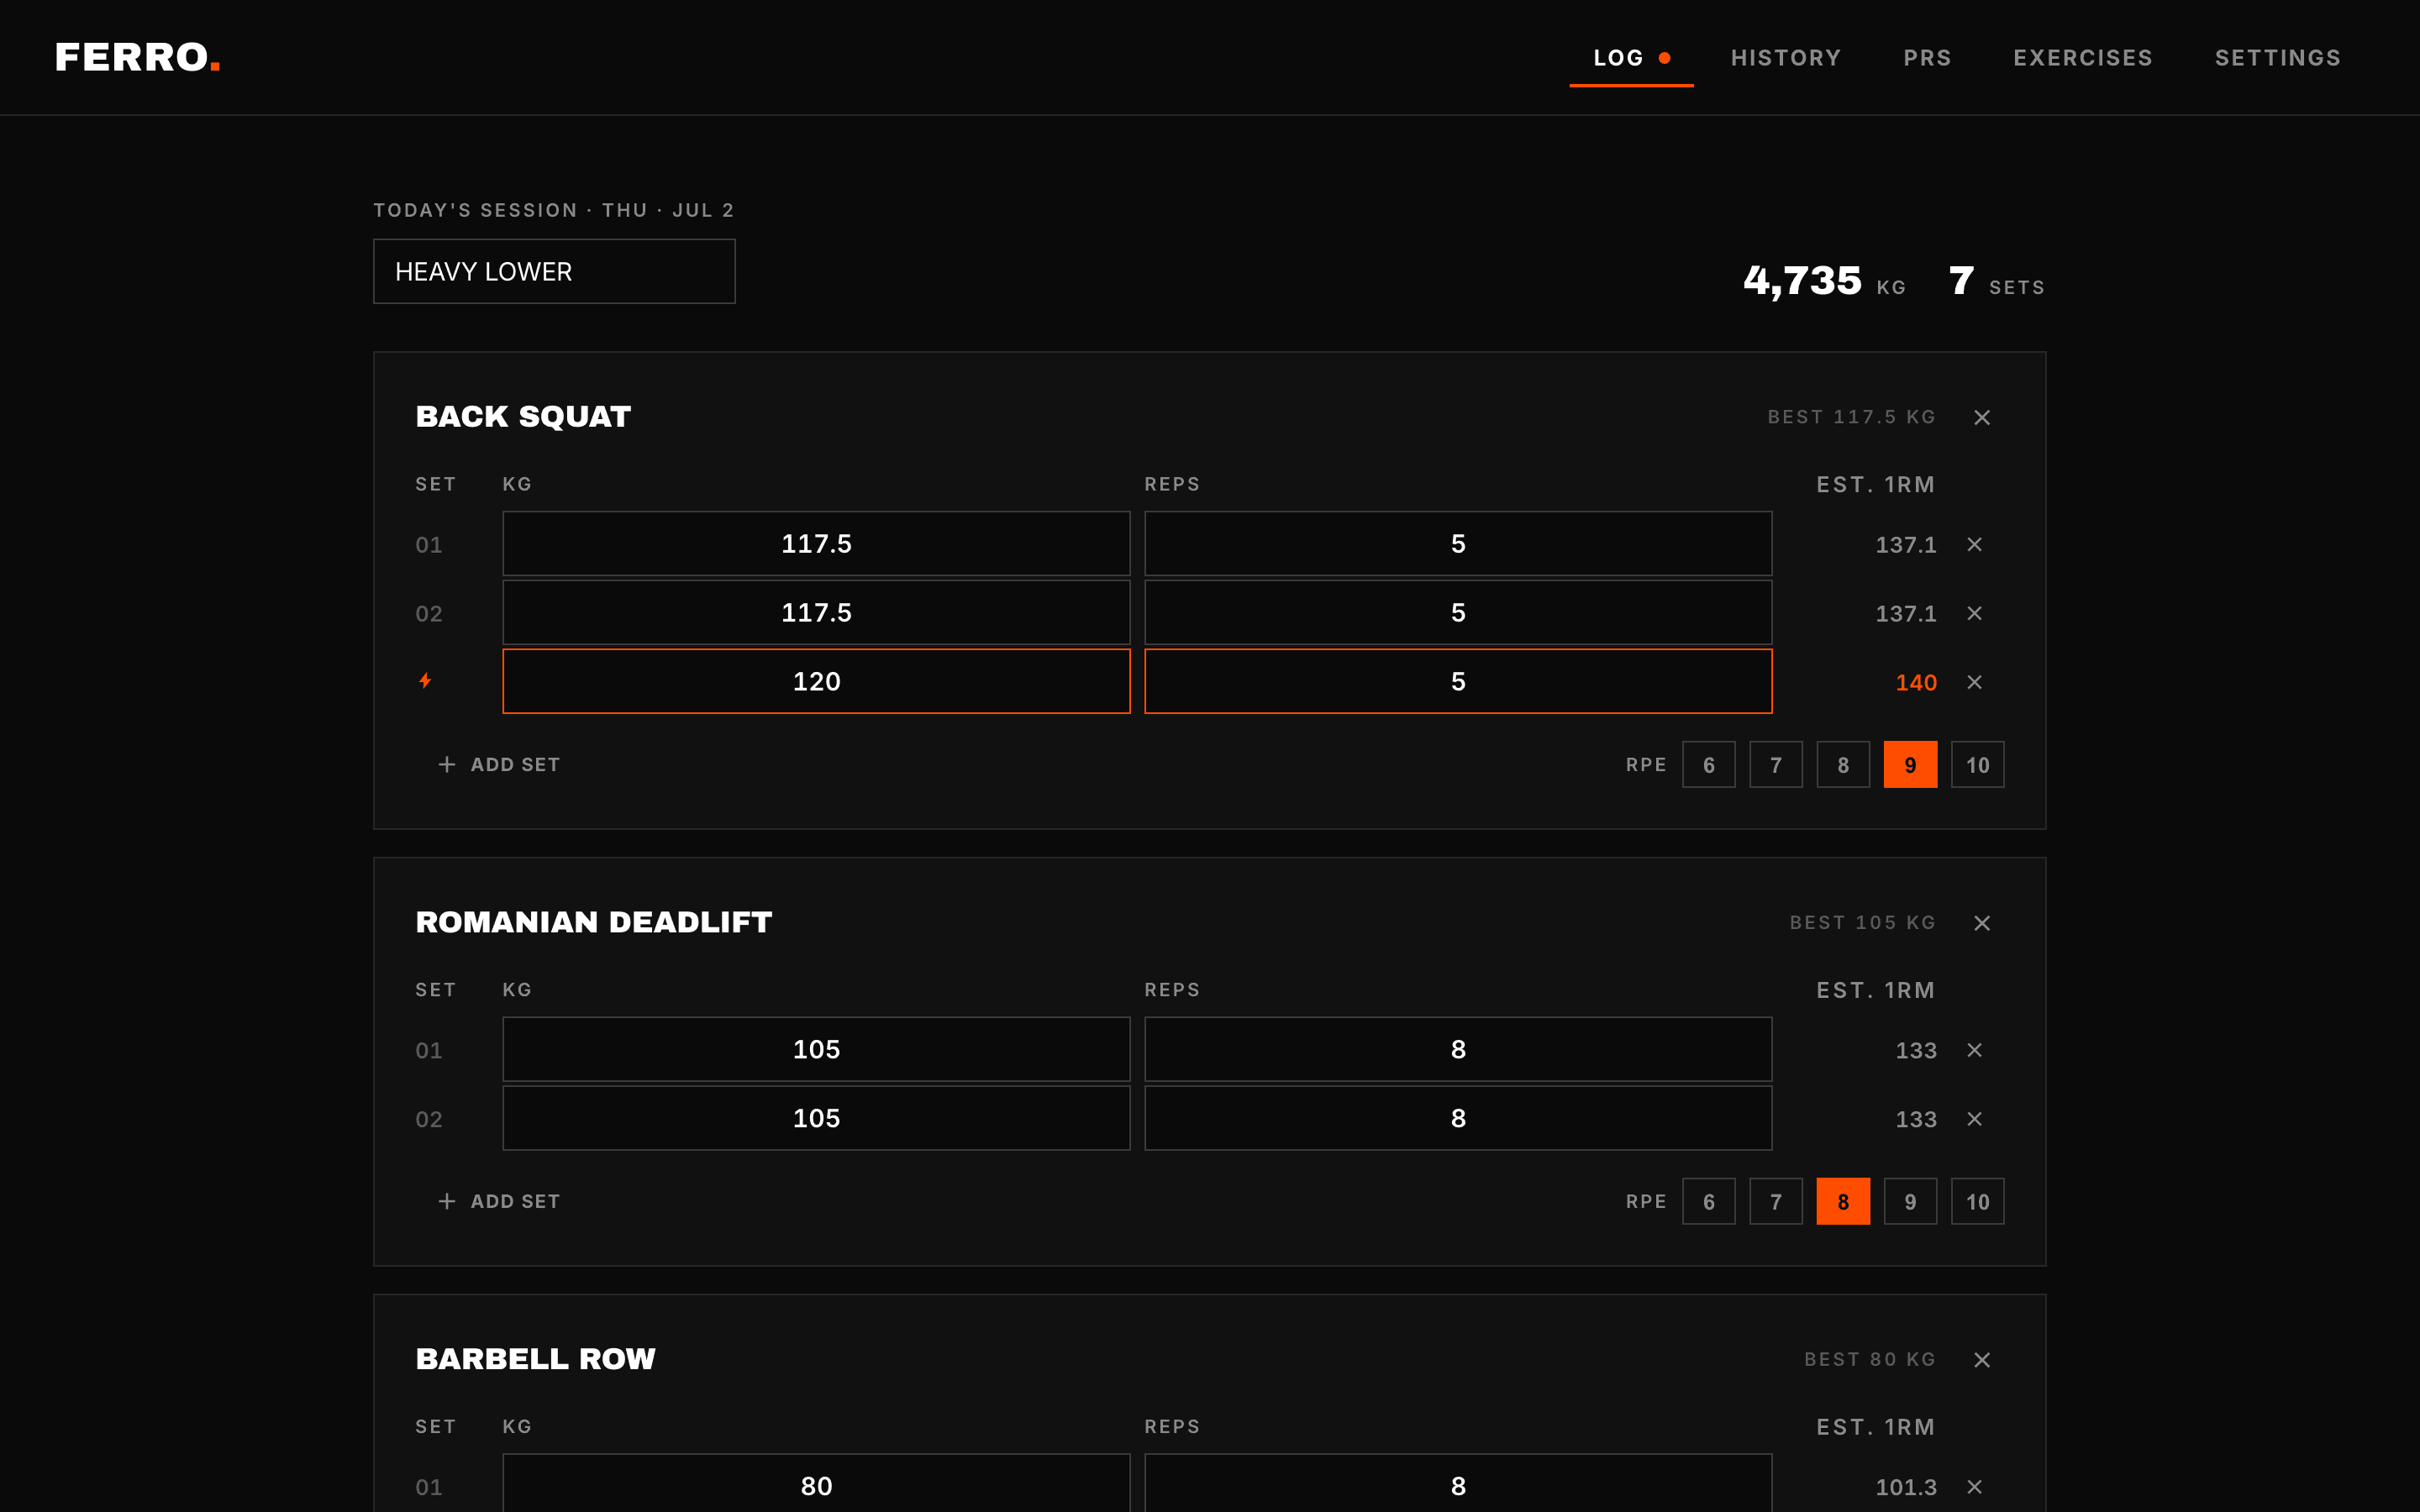Toggle RPE 9 for Back Squat
The height and width of the screenshot is (1512, 2420).
tap(1910, 765)
